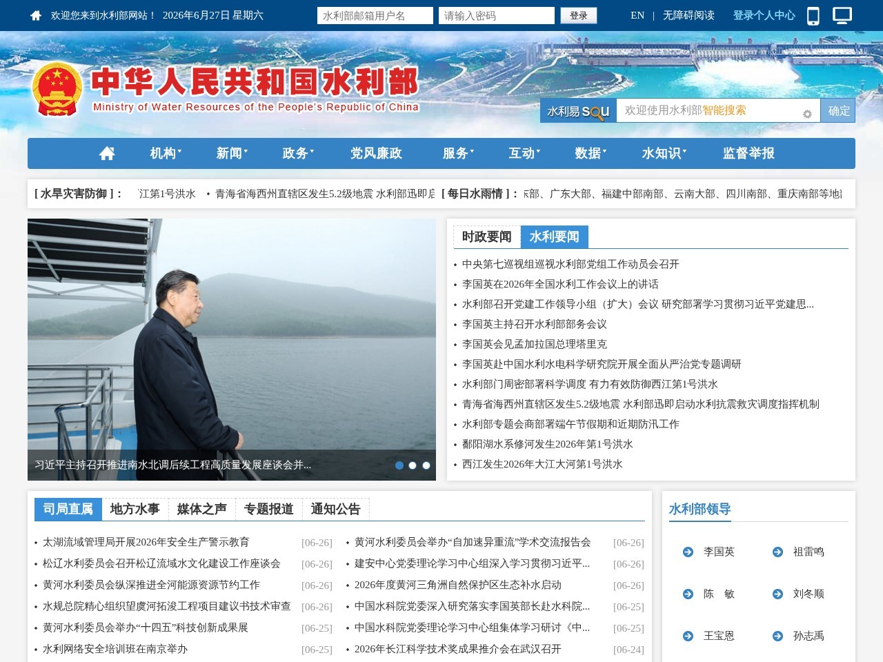Open 太湖流域管理局开展2026年安全生产警示教育
The height and width of the screenshot is (662, 883).
click(146, 542)
